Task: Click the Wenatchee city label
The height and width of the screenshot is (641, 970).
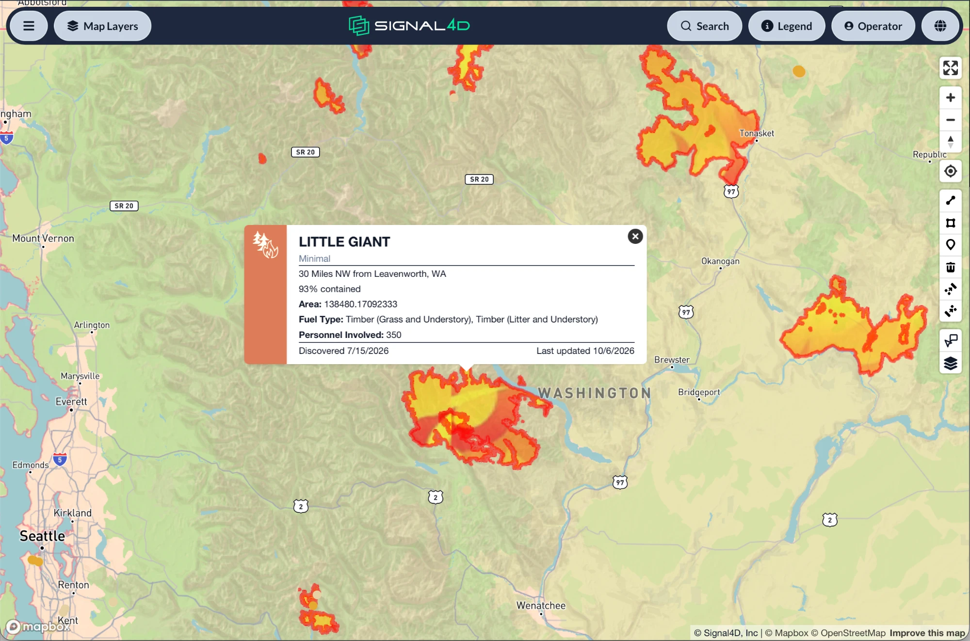Action: pyautogui.click(x=541, y=605)
